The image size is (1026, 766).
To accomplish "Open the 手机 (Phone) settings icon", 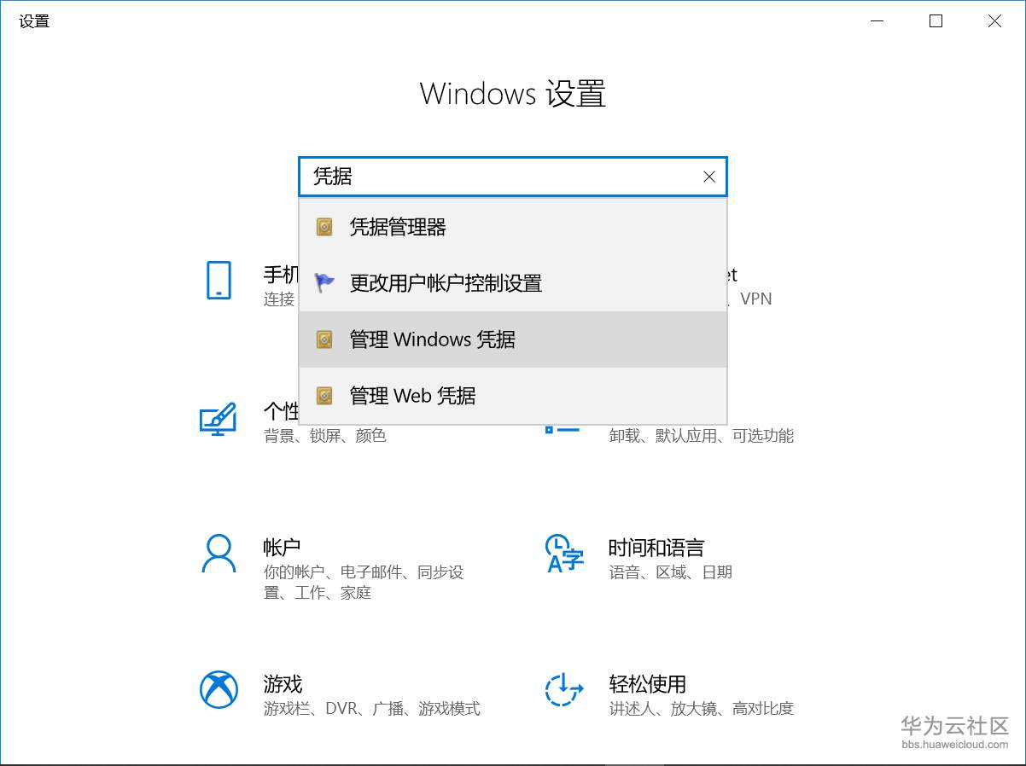I will pos(219,281).
